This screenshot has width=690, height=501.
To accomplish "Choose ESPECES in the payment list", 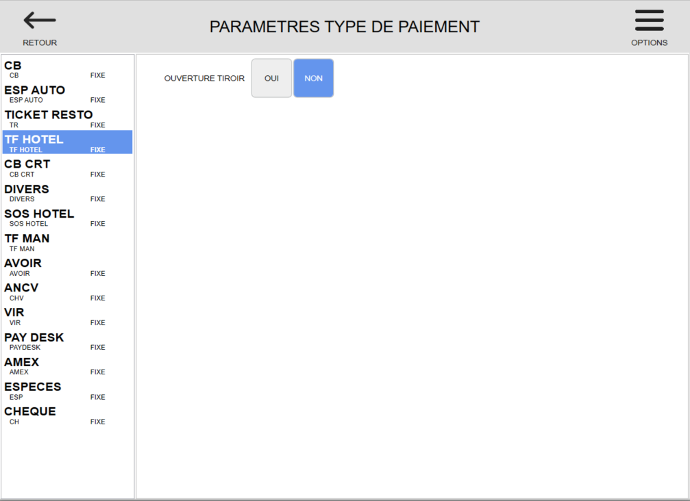I will point(67,389).
